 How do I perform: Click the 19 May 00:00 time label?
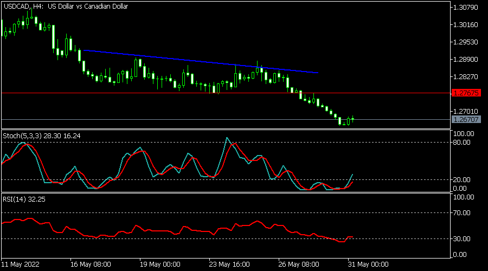[160, 264]
